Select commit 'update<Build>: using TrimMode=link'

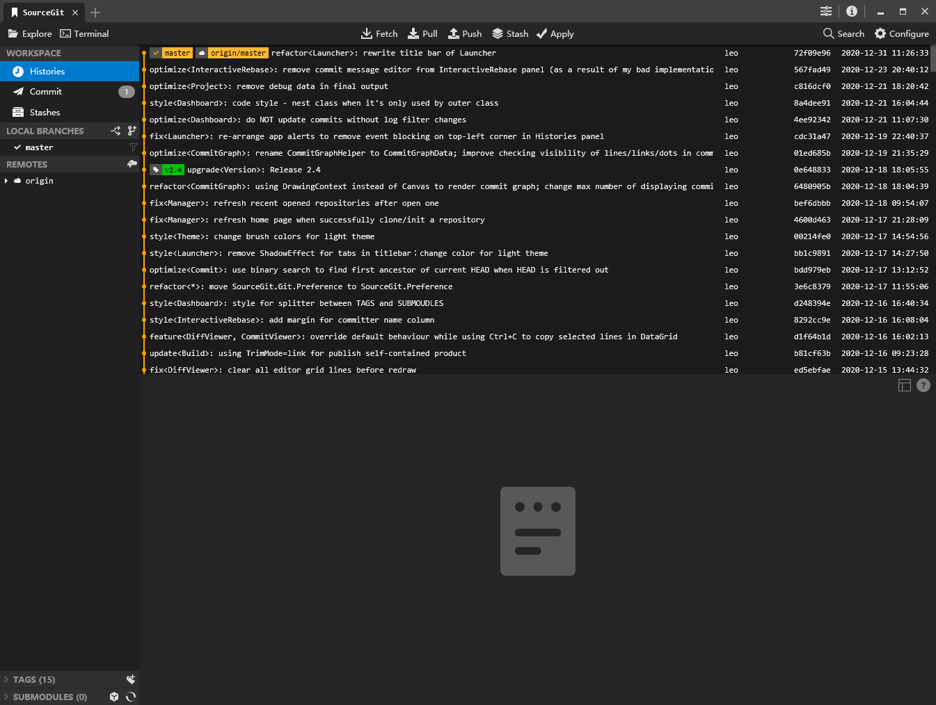[x=536, y=353]
